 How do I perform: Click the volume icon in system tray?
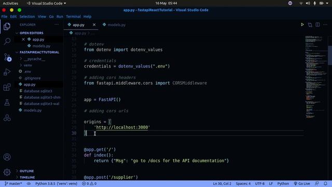tap(308, 3)
